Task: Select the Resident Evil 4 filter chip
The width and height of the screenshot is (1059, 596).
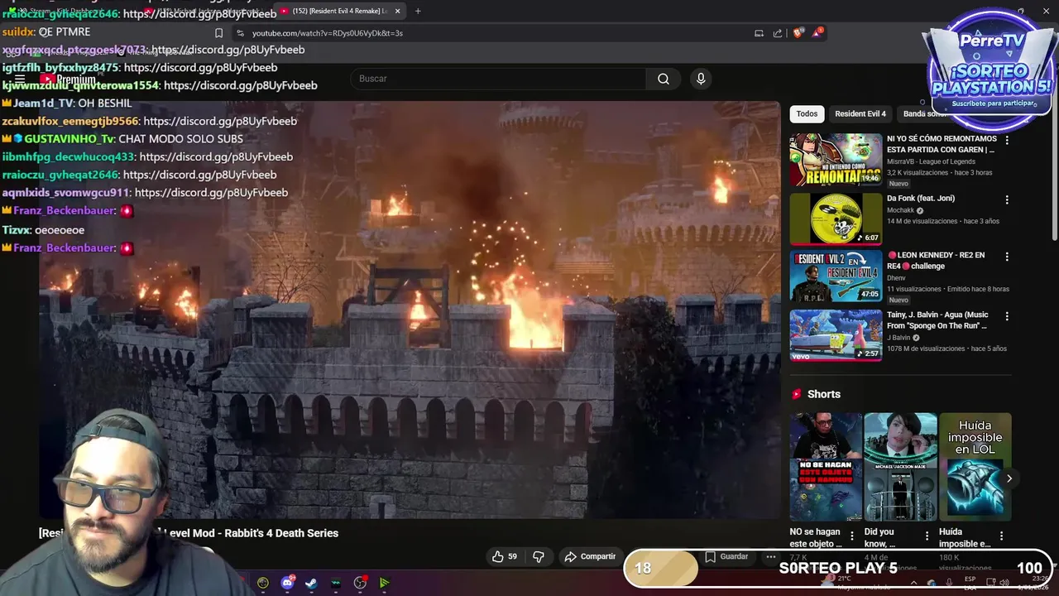Action: [x=860, y=113]
